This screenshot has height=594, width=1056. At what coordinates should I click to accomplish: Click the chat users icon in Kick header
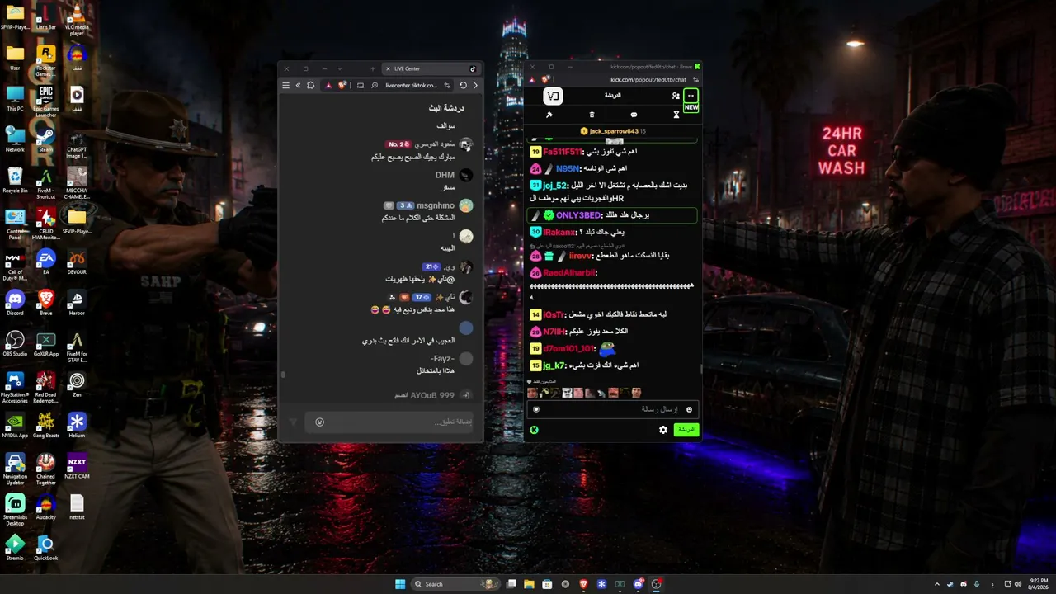pyautogui.click(x=676, y=96)
